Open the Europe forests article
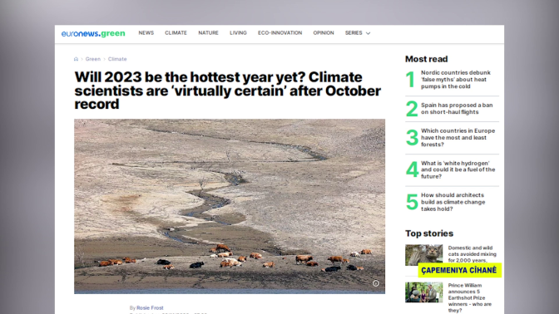The image size is (559, 314). 458,137
